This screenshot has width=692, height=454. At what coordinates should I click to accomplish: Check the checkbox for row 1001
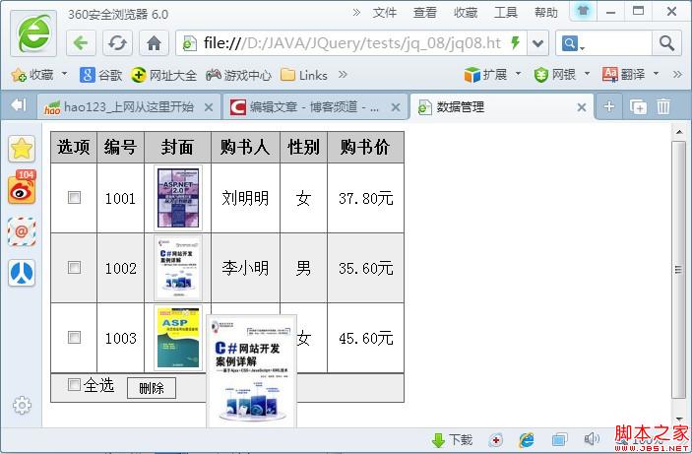[74, 198]
